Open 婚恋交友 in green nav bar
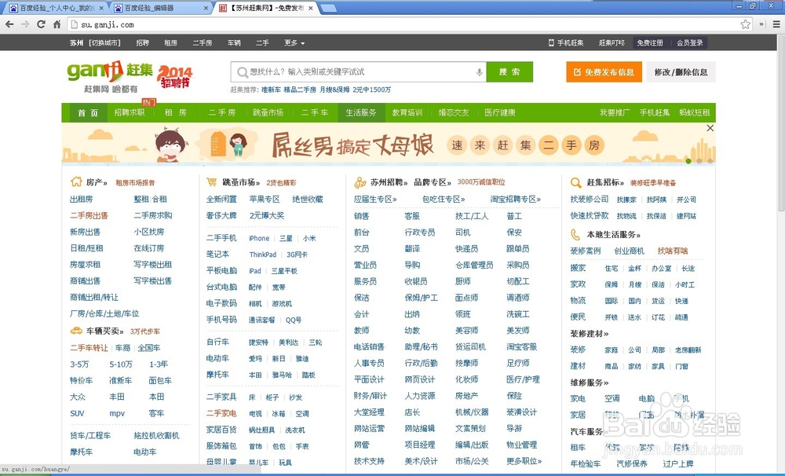The width and height of the screenshot is (785, 476). [x=454, y=113]
